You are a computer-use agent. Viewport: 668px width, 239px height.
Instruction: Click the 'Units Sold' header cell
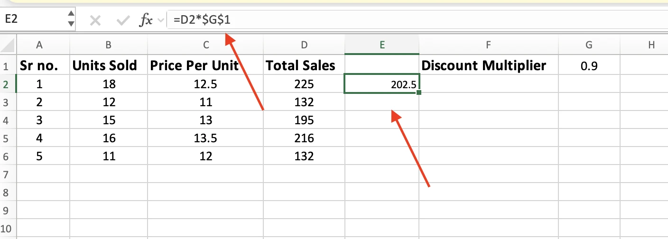pyautogui.click(x=109, y=65)
